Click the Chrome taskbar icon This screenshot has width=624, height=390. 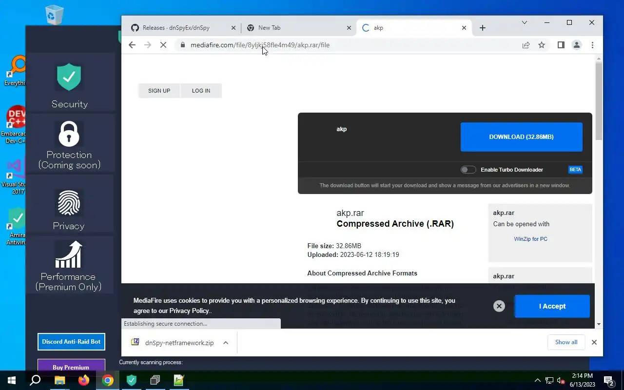point(108,380)
